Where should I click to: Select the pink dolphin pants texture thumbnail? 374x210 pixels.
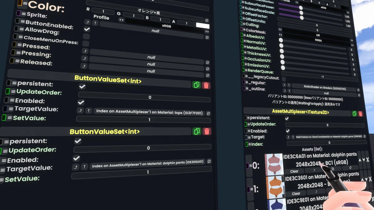[274, 164]
